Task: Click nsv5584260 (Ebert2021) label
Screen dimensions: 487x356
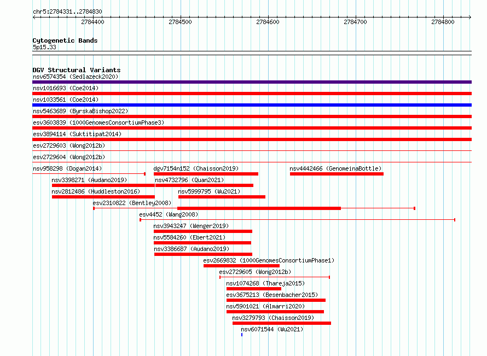Action: tap(189, 237)
